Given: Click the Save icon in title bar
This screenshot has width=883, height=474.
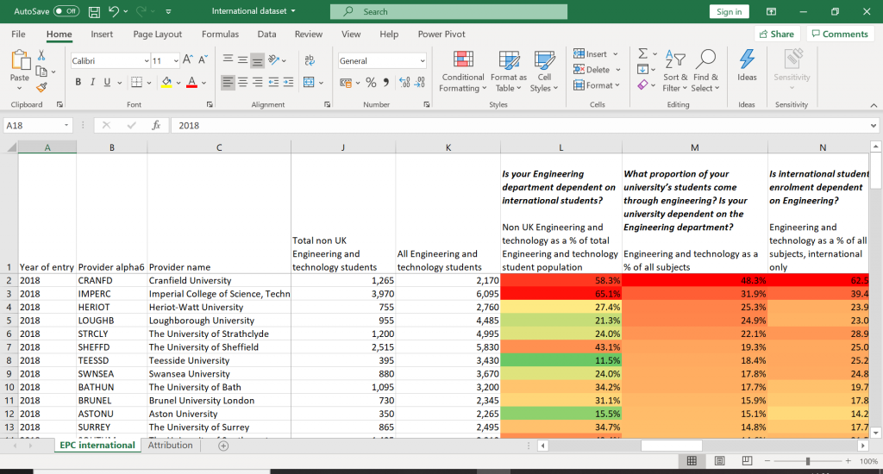Looking at the screenshot, I should pyautogui.click(x=95, y=11).
